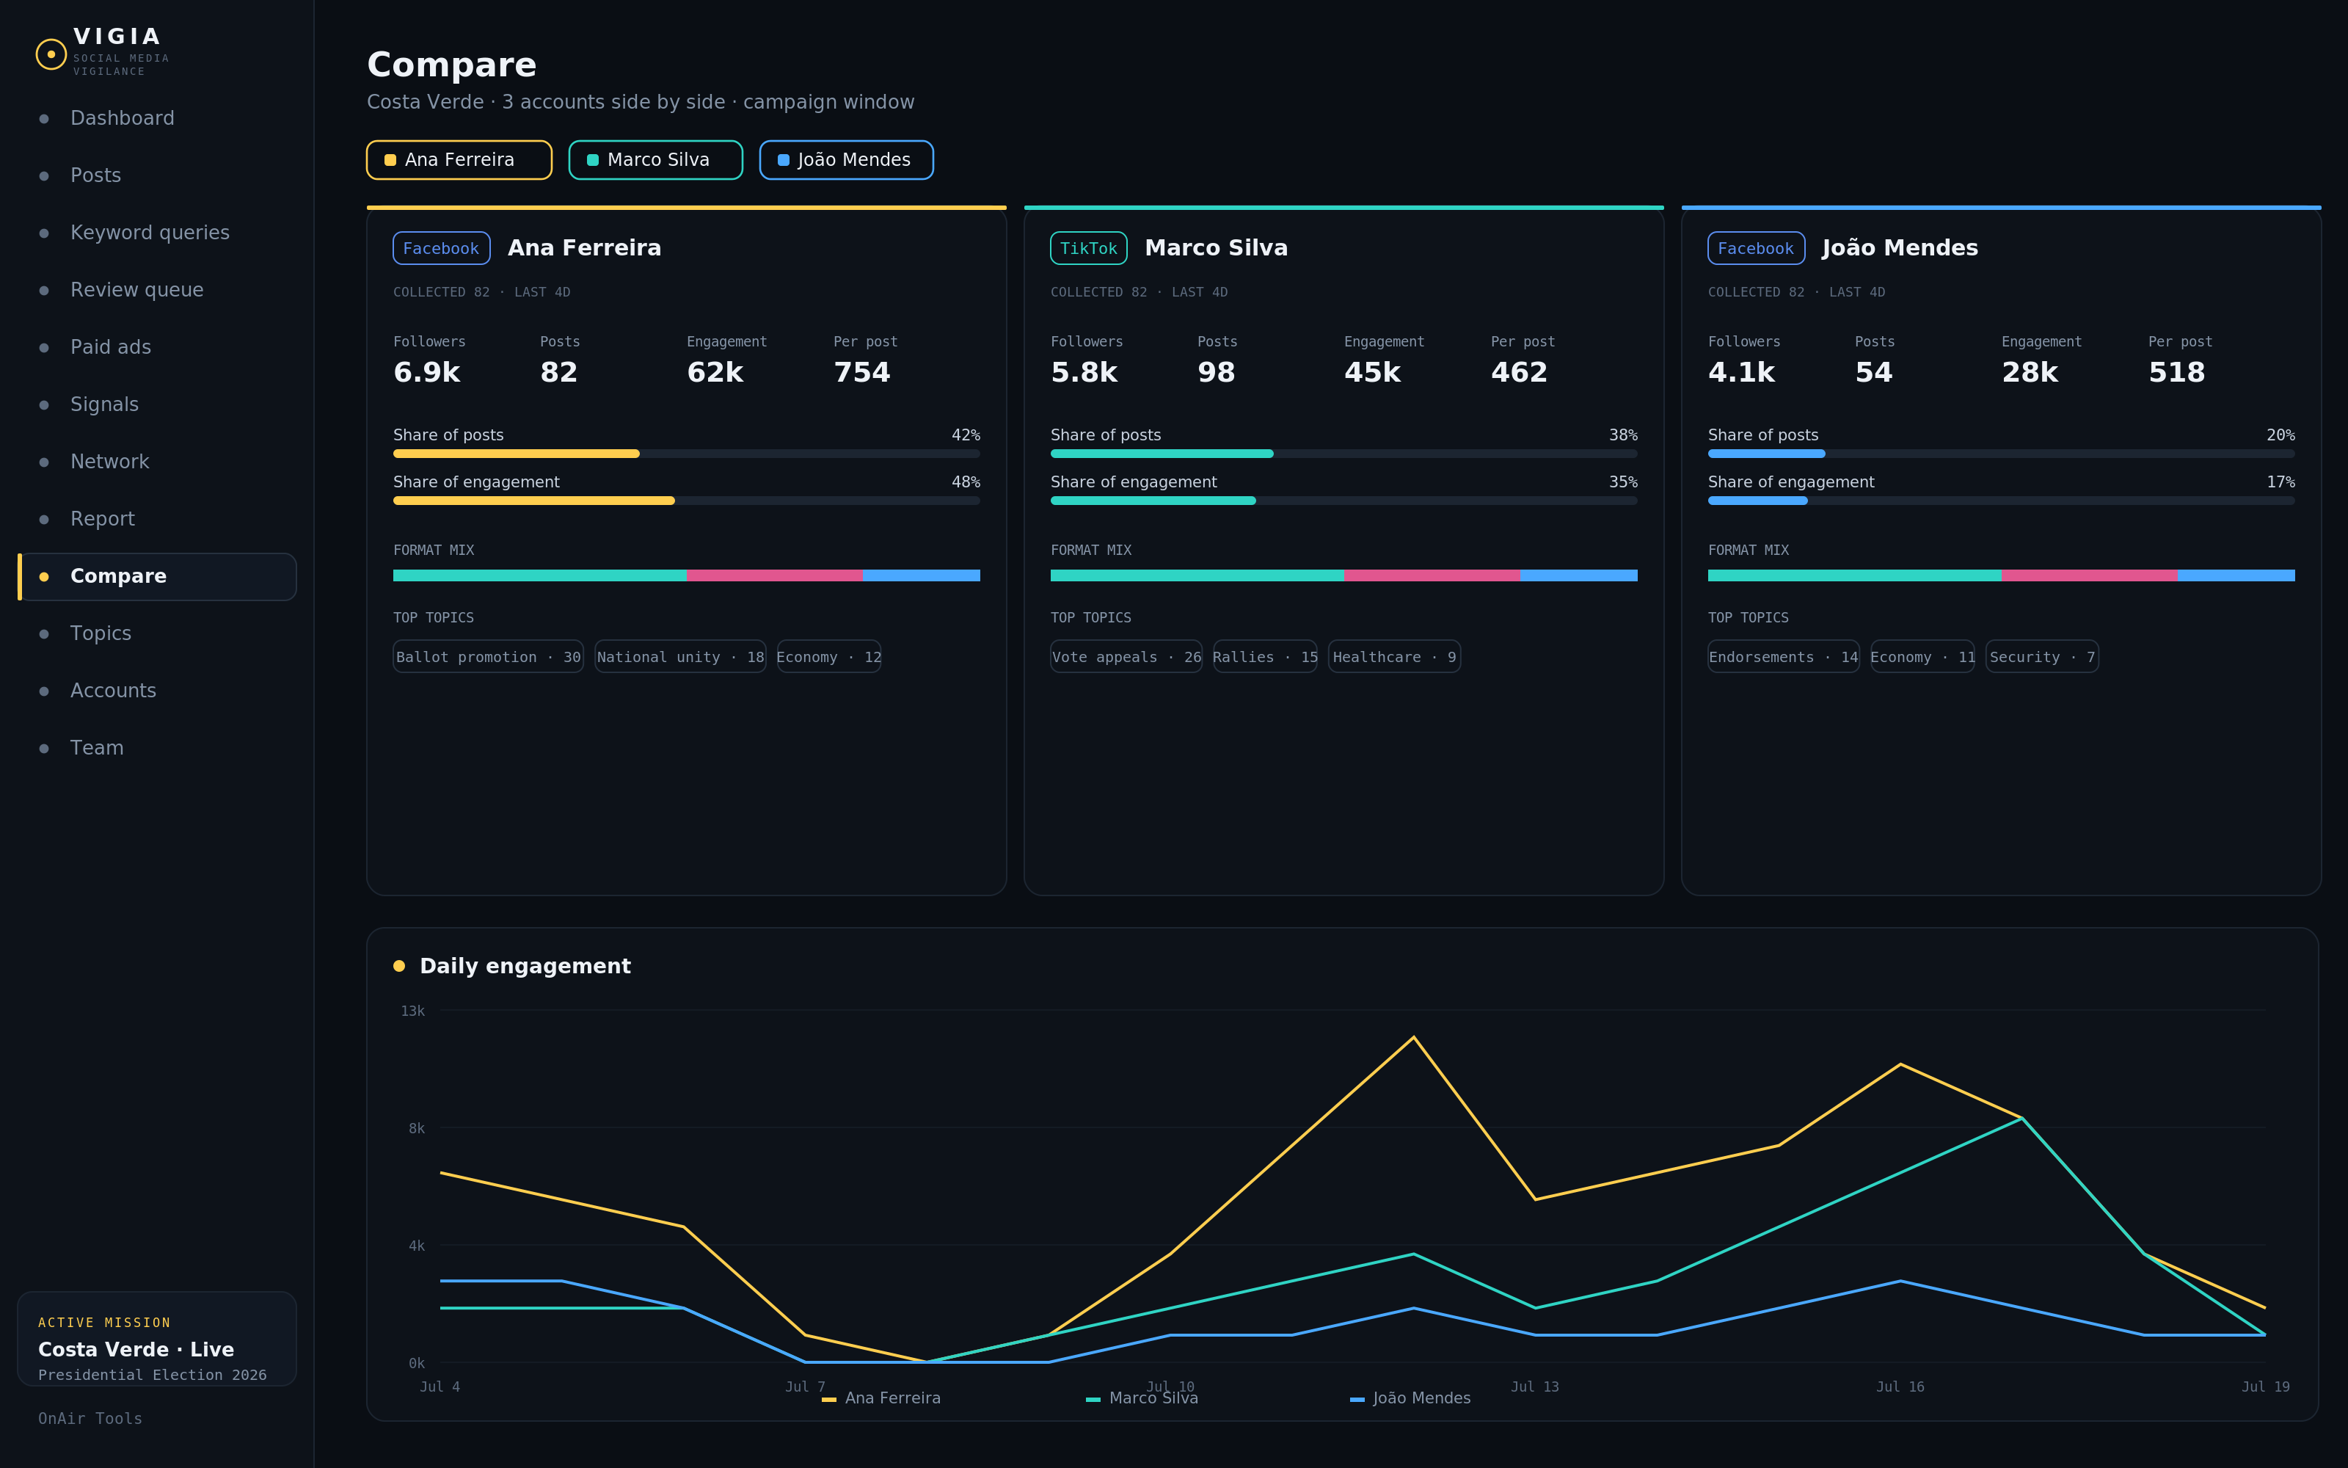Image resolution: width=2348 pixels, height=1468 pixels.
Task: Click the 518 per post value
Action: coord(2177,373)
